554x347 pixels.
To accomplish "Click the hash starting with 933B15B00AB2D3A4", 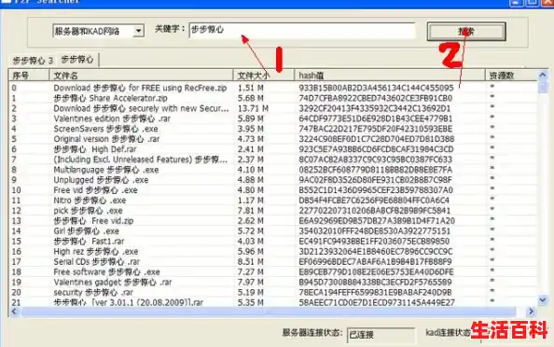I will [376, 88].
